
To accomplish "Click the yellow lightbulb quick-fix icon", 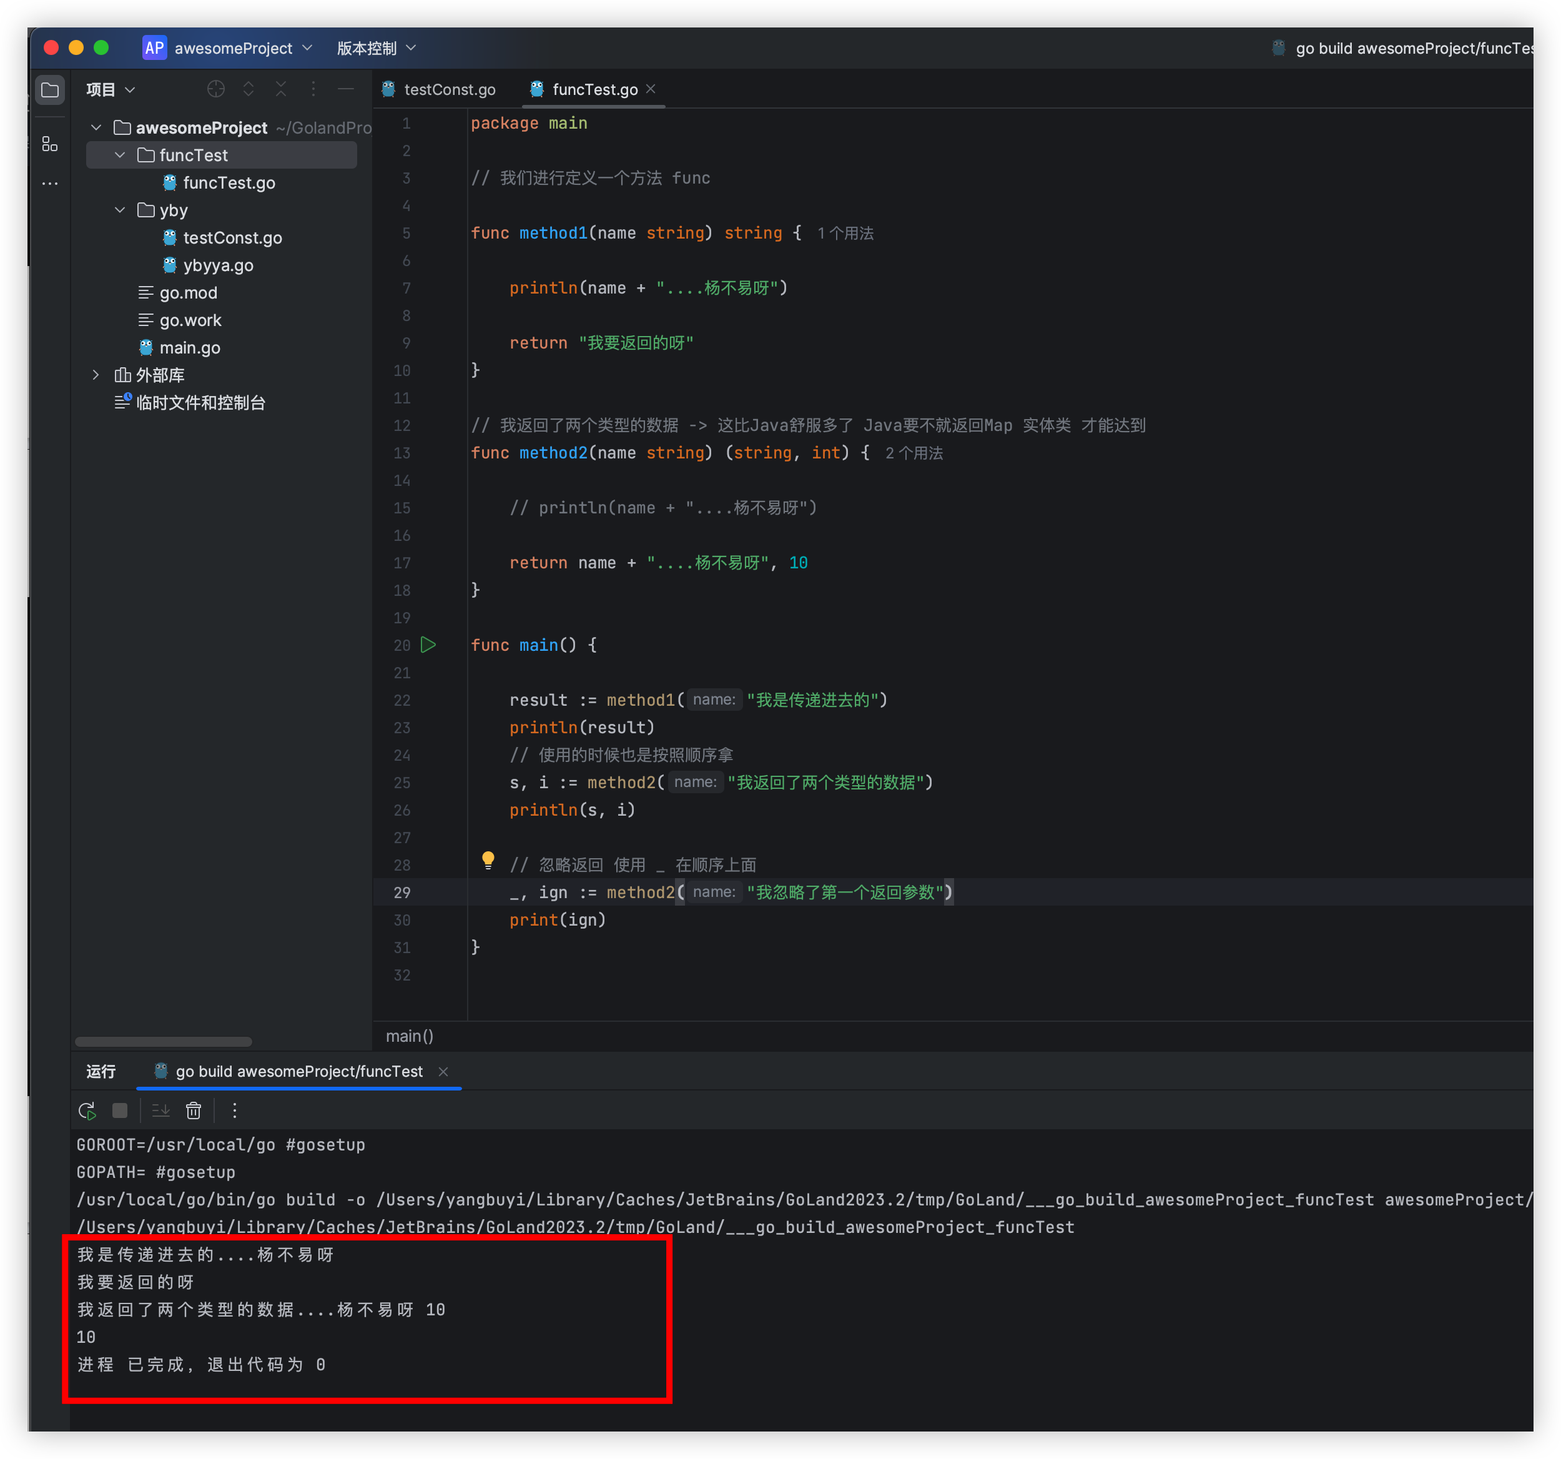I will [488, 861].
